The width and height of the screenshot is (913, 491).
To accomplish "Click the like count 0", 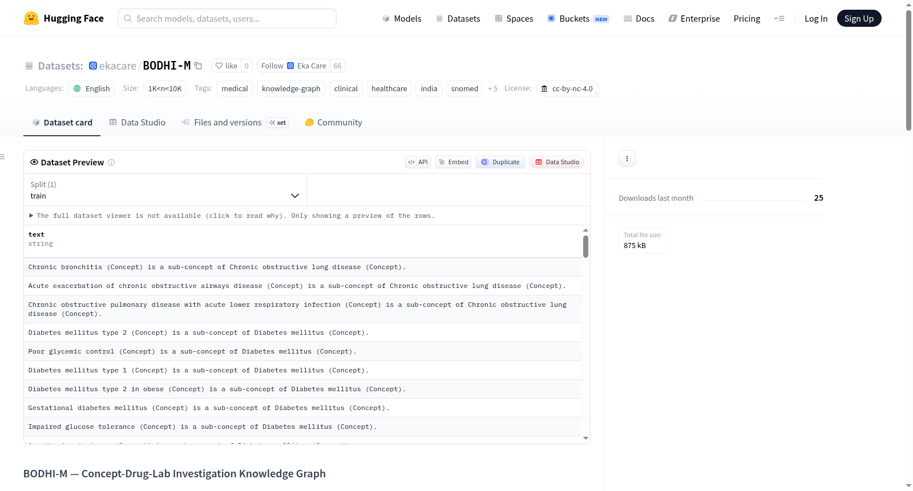I will (x=247, y=66).
